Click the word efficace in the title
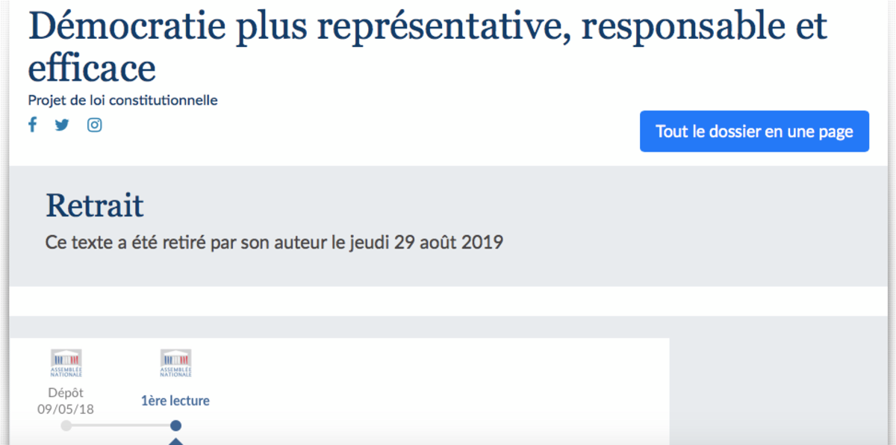Viewport: 896px width, 445px height. point(92,68)
